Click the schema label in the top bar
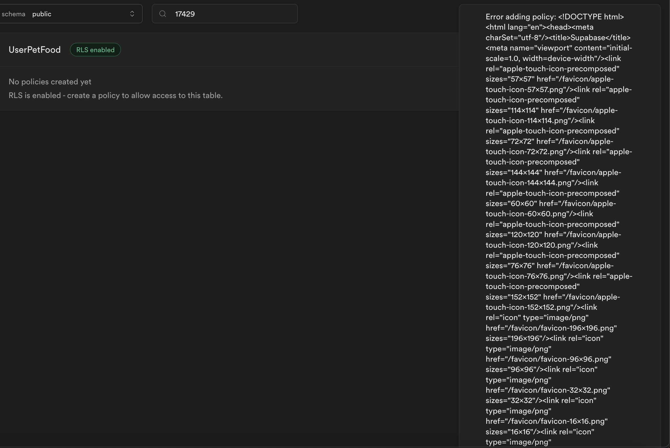This screenshot has width=670, height=448. [13, 14]
